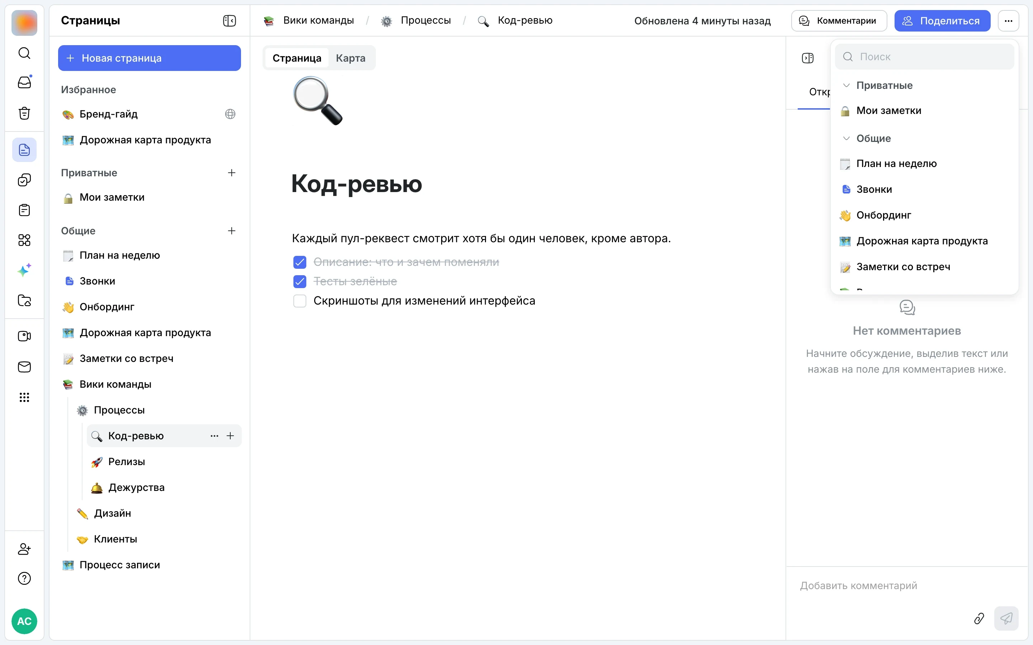Click the invite user icon
Image resolution: width=1033 pixels, height=645 pixels.
pos(24,549)
